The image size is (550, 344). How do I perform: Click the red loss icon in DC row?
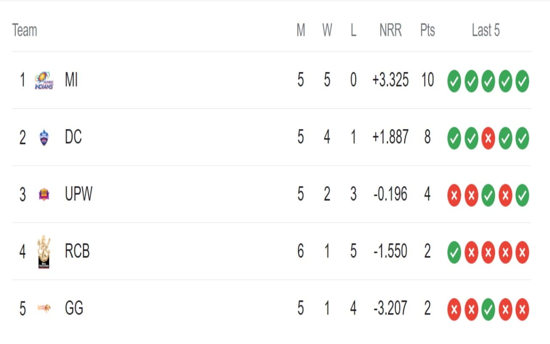(488, 138)
